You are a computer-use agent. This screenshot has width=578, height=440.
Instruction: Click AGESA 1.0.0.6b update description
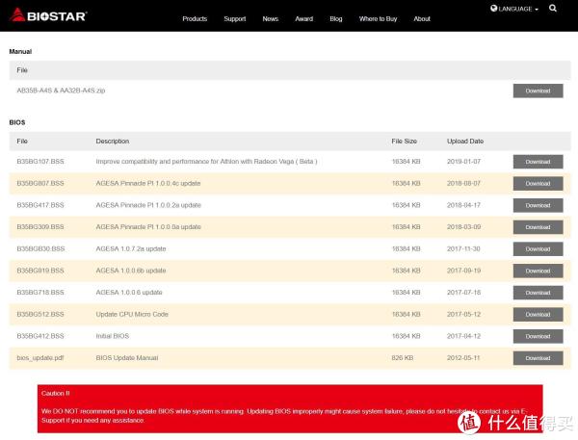131,271
